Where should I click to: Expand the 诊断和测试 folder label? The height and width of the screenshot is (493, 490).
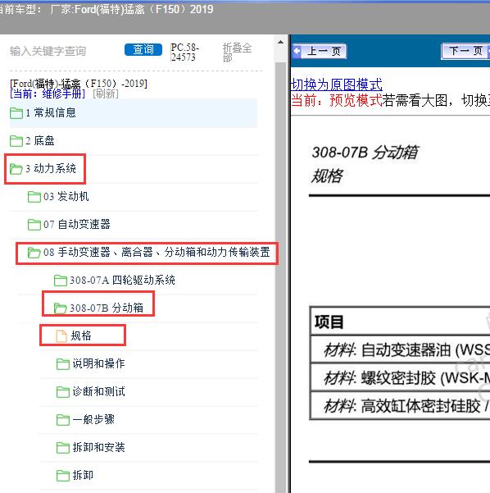[98, 392]
